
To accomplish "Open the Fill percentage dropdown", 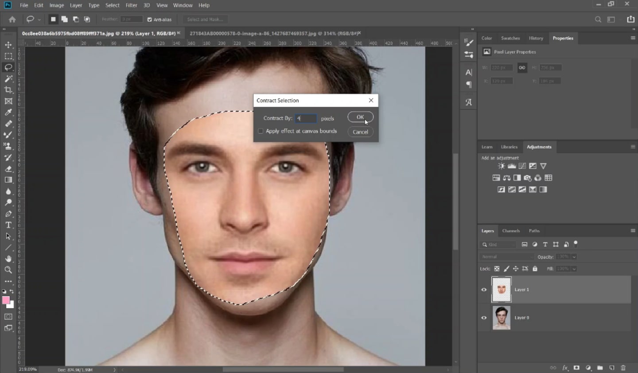I will tap(573, 268).
